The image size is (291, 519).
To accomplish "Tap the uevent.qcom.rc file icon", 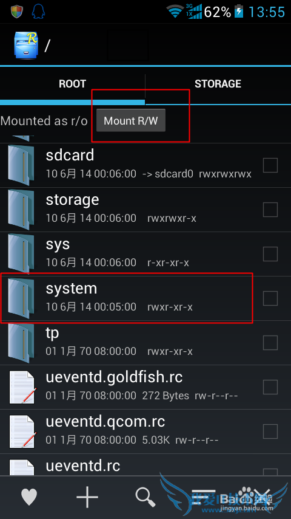I will point(22,431).
